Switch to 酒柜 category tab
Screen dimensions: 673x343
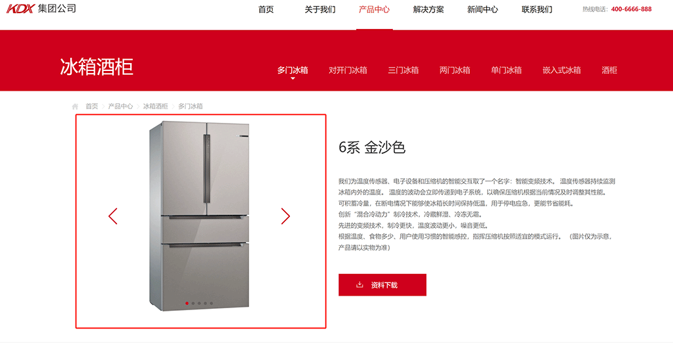pyautogui.click(x=609, y=70)
